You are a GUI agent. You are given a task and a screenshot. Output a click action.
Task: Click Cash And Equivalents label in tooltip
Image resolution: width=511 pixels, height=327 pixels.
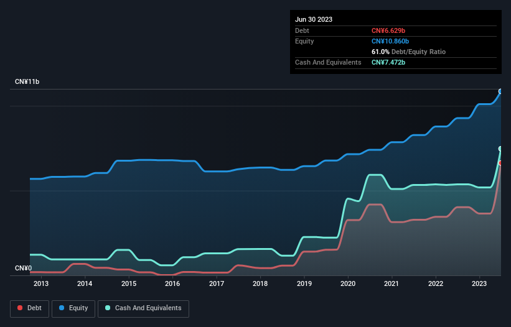[328, 62]
